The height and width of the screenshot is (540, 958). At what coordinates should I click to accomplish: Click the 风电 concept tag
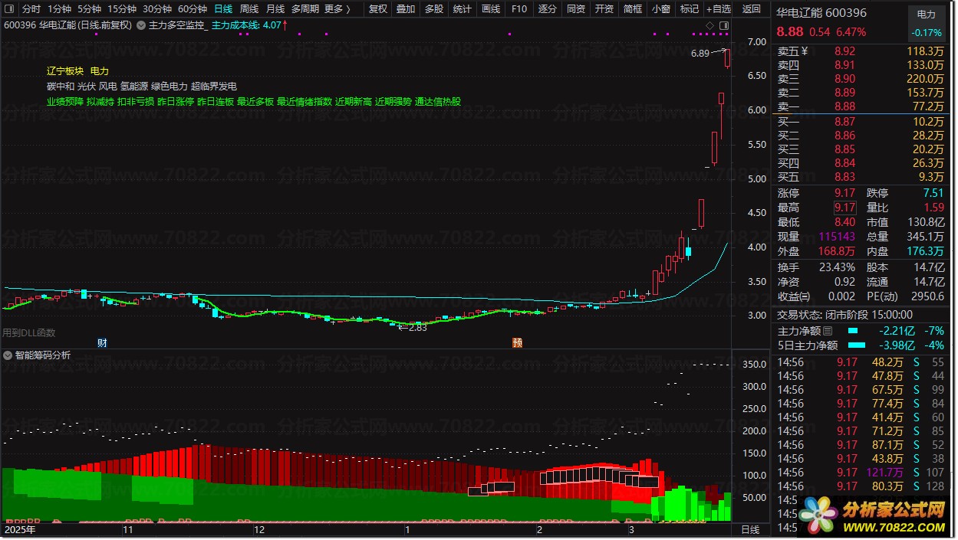tap(108, 86)
